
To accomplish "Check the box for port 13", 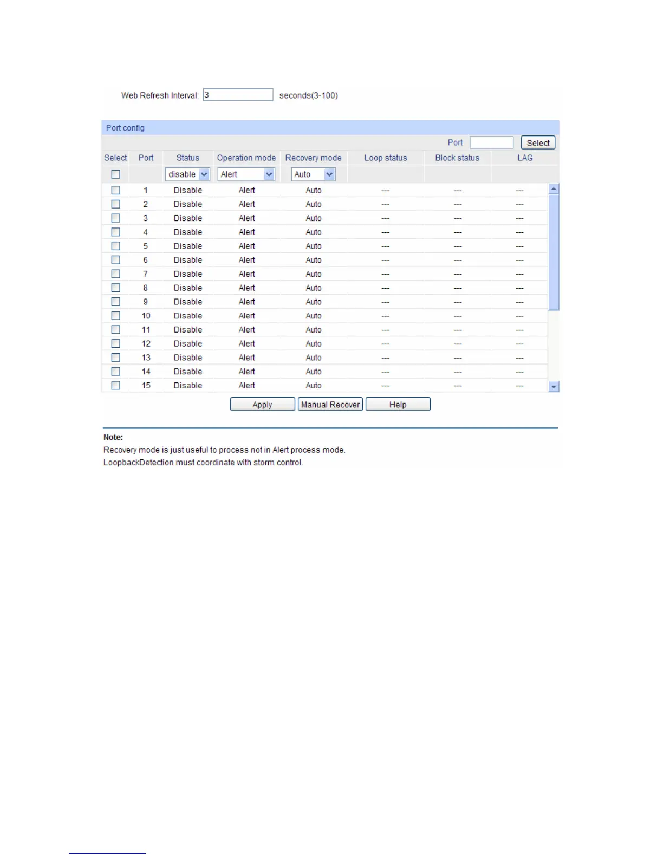I will pos(115,357).
